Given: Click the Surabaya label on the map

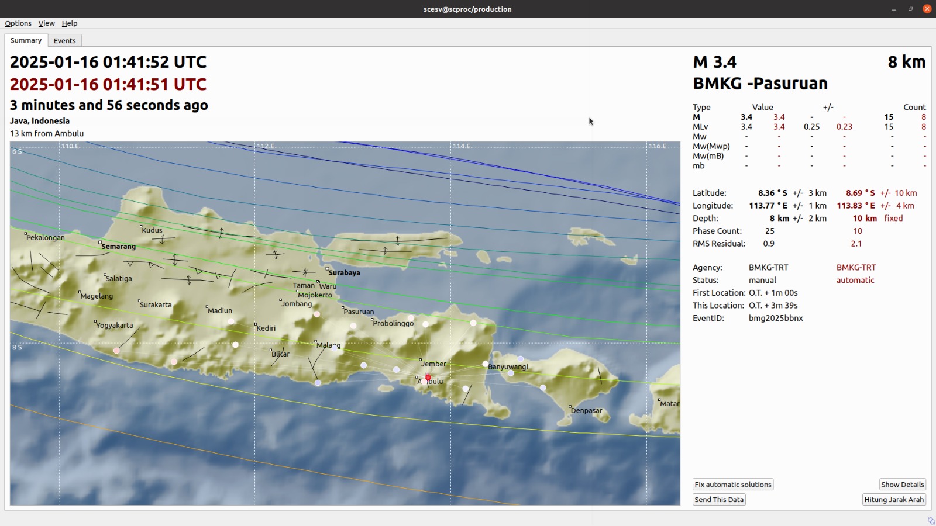Looking at the screenshot, I should click(x=345, y=272).
